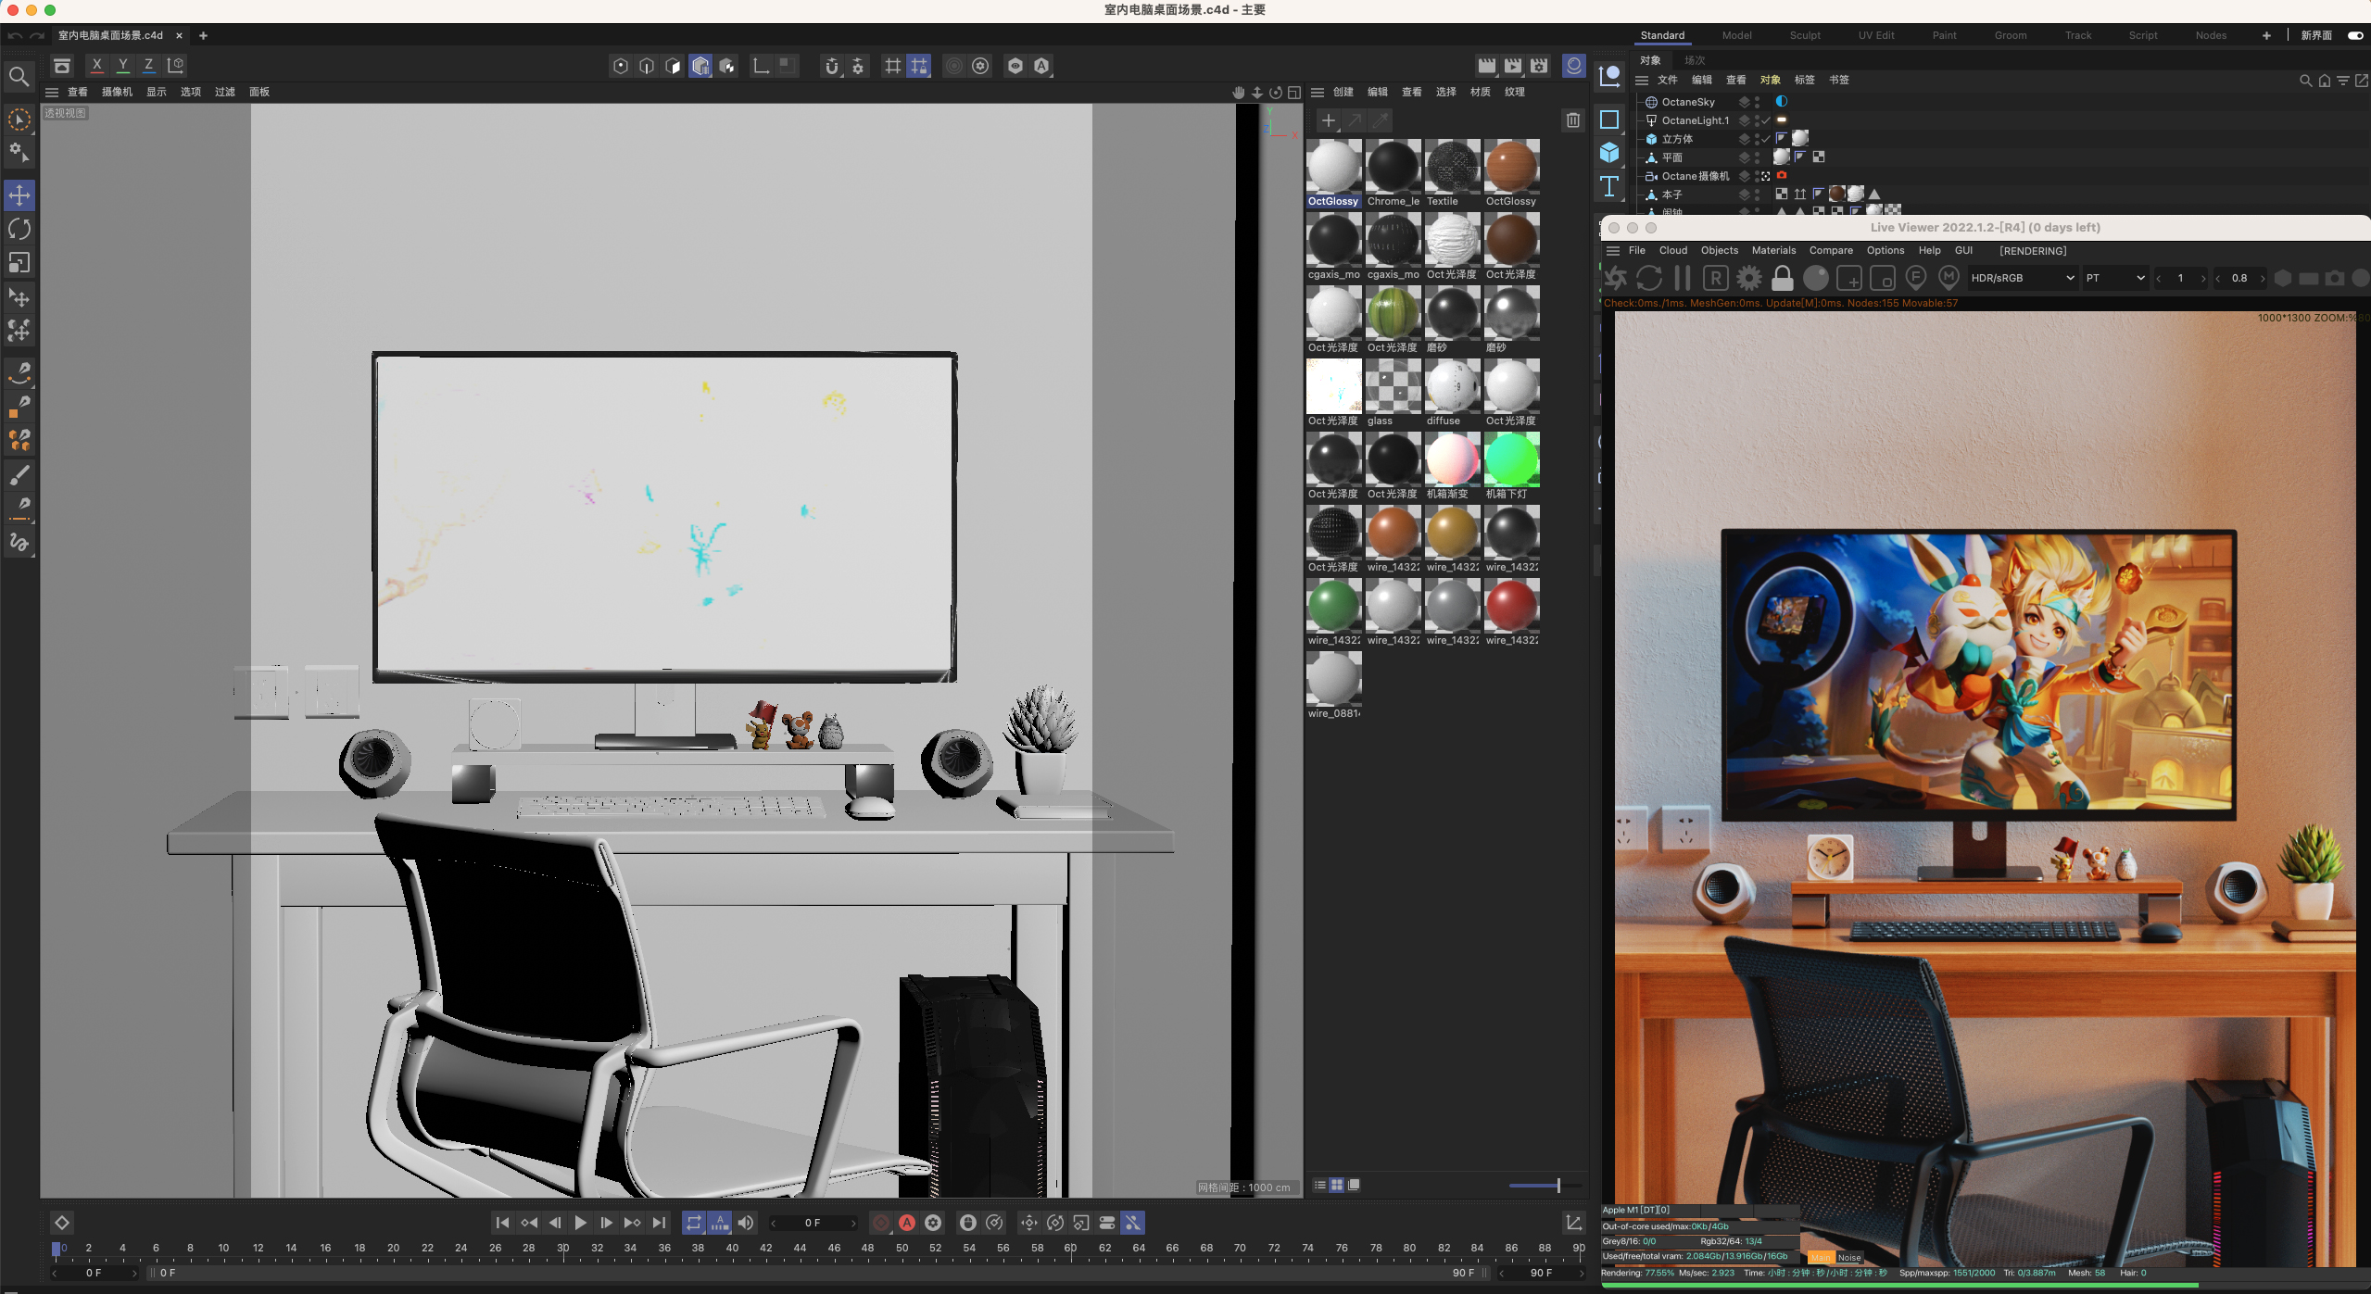Toggle OctaneLight.1 enable checkmark
Viewport: 2371px width, 1294px height.
pos(1766,120)
